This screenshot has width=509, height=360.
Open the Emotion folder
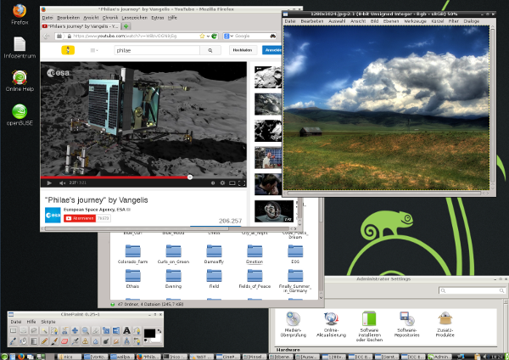[x=255, y=254]
